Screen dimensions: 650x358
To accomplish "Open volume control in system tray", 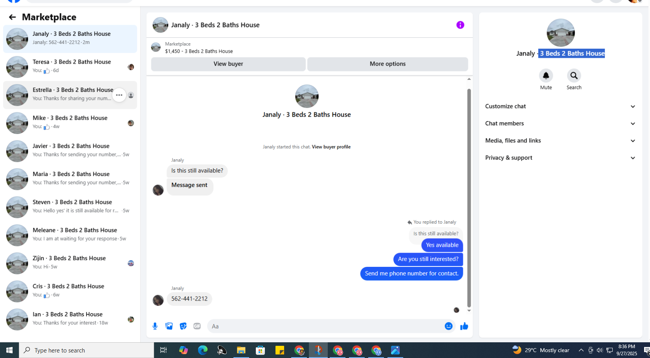I will pyautogui.click(x=599, y=350).
